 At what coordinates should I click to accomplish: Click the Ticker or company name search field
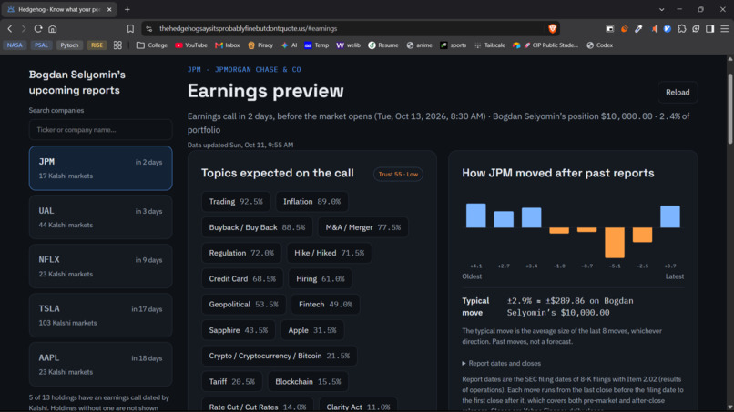pyautogui.click(x=101, y=129)
